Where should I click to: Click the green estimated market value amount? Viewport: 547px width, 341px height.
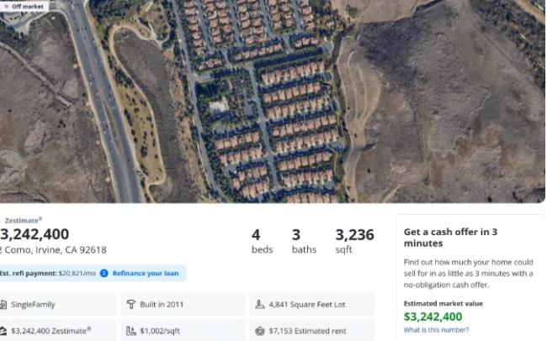click(433, 317)
